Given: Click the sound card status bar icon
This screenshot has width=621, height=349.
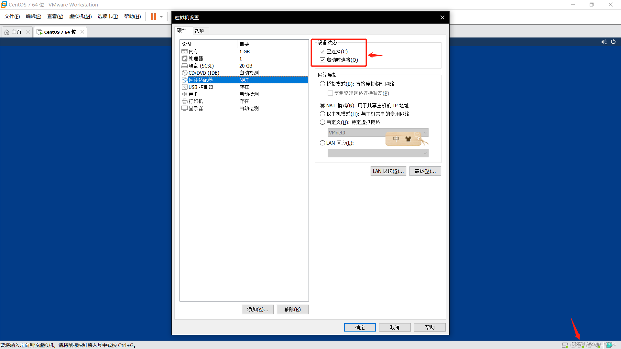Looking at the screenshot, I should pos(597,345).
